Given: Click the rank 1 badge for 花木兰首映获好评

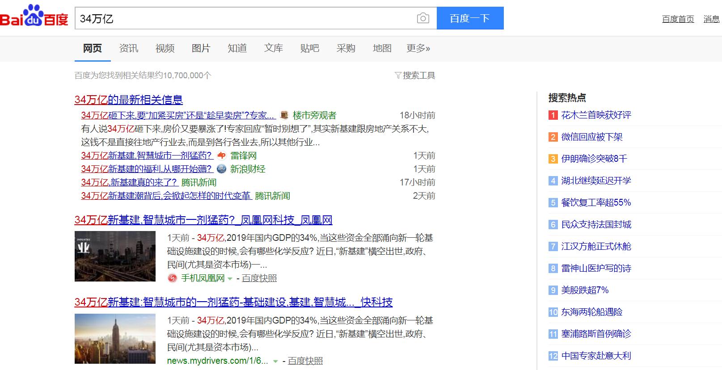Looking at the screenshot, I should pyautogui.click(x=553, y=115).
